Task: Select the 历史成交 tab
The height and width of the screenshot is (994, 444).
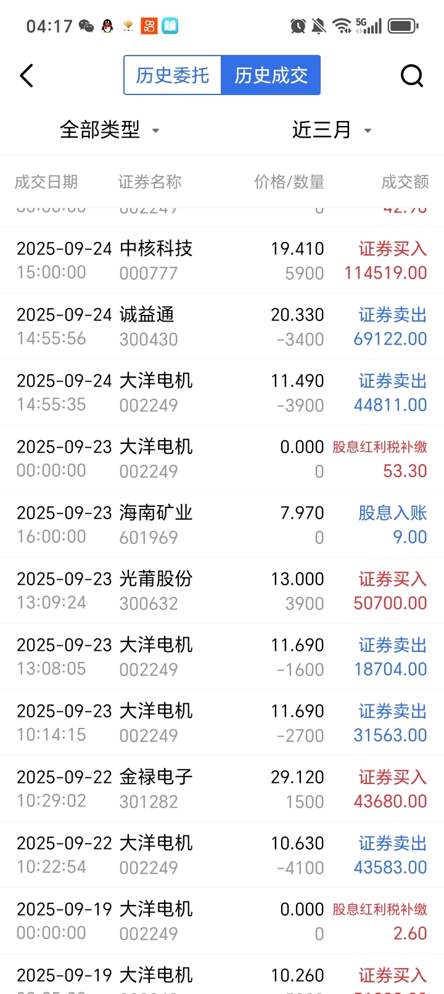Action: (x=271, y=75)
